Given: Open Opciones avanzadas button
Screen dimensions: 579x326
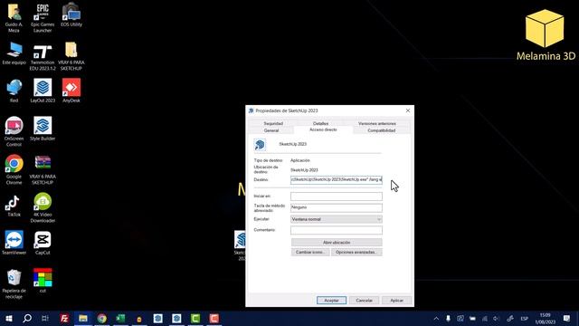Looking at the screenshot, I should 356,252.
